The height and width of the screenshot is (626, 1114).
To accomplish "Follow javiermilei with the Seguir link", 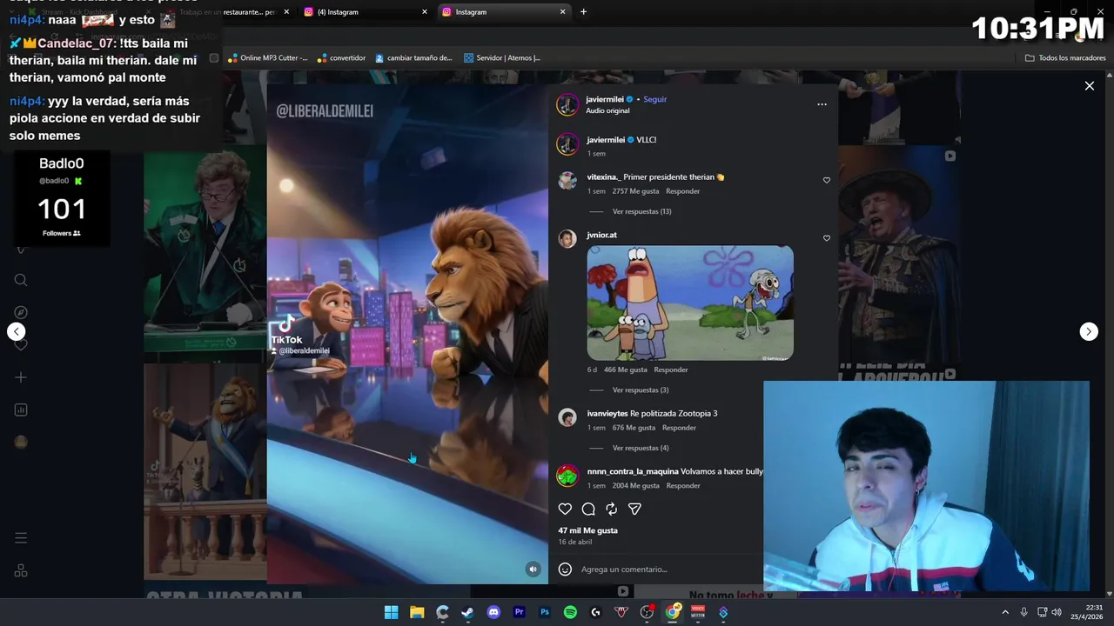I will 654,99.
